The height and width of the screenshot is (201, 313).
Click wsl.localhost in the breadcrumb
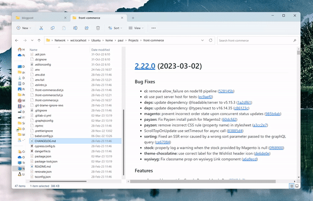click(78, 41)
